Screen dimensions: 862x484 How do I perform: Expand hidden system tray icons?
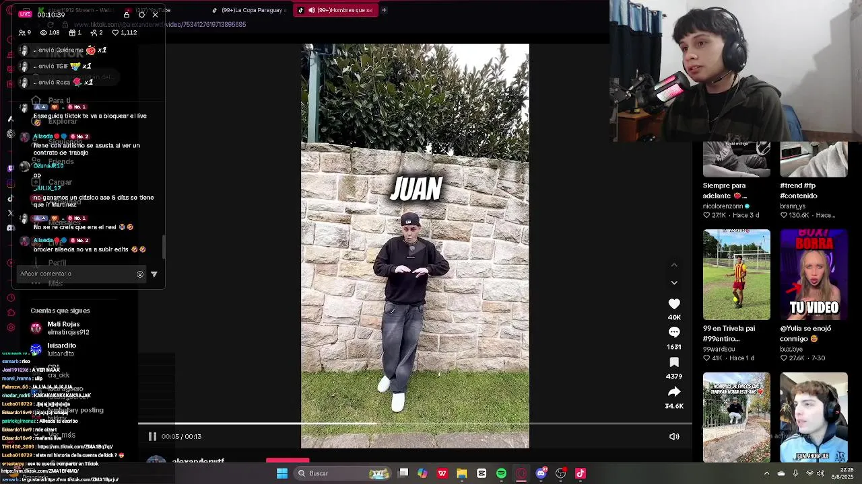[x=766, y=473]
